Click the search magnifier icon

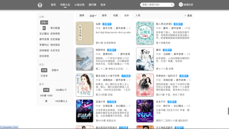172,5
